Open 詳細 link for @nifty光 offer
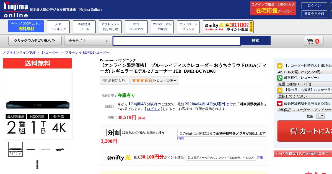332x174 pixels. tap(260, 157)
